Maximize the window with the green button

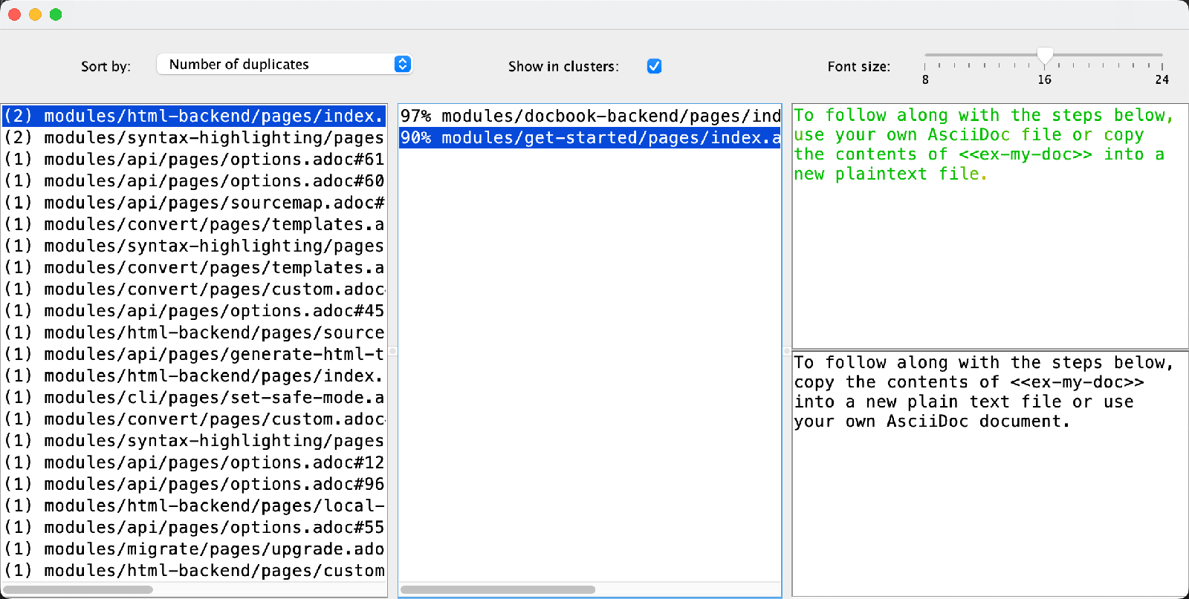click(56, 14)
